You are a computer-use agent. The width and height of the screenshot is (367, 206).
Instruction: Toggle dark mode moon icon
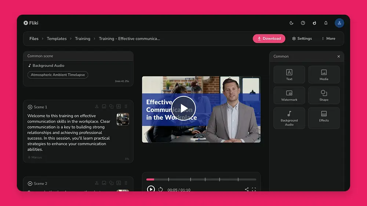click(291, 23)
